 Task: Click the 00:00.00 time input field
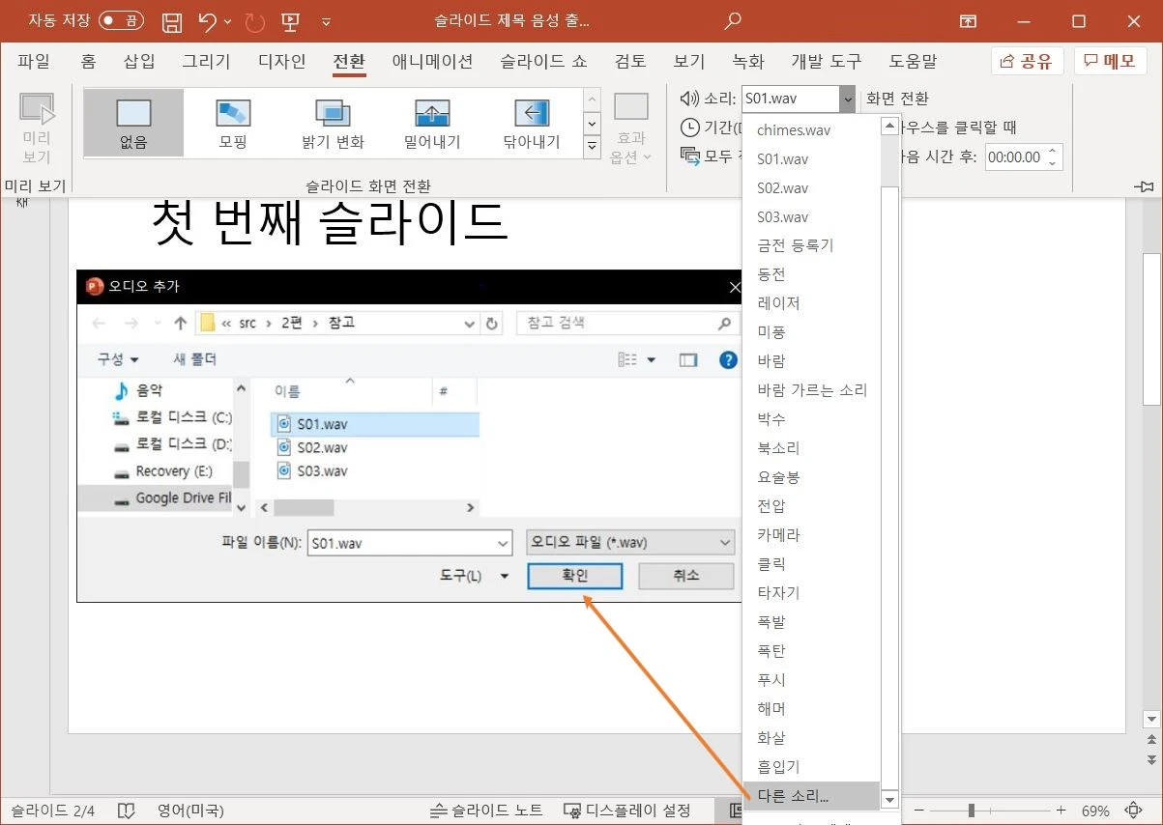(x=1014, y=157)
